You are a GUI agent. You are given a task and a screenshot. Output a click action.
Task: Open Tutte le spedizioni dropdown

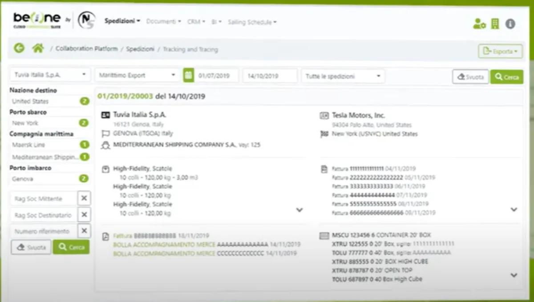[x=343, y=76]
